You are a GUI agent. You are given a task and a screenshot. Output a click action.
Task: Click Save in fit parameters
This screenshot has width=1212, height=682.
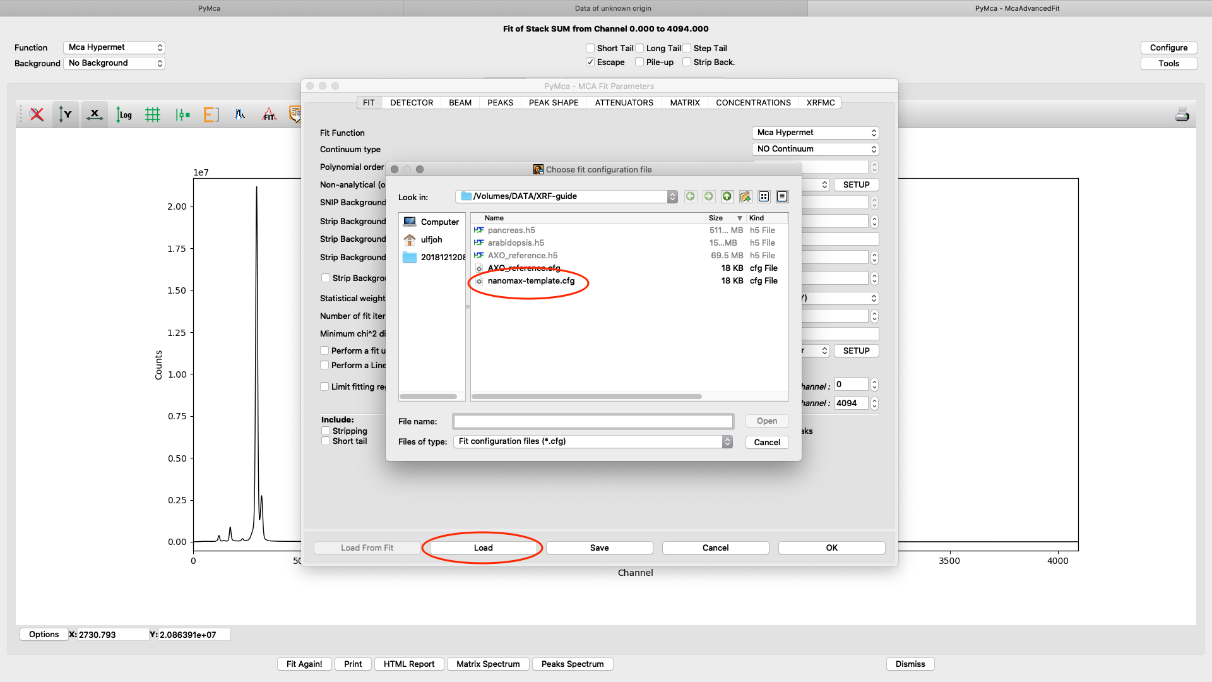pos(600,547)
